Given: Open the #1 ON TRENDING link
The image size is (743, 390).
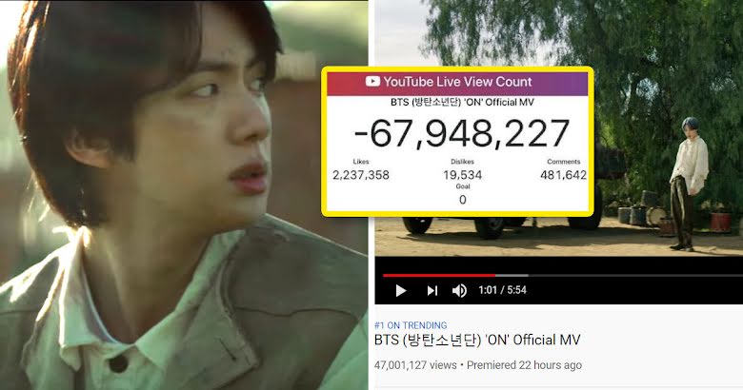Looking at the screenshot, I should coord(411,325).
